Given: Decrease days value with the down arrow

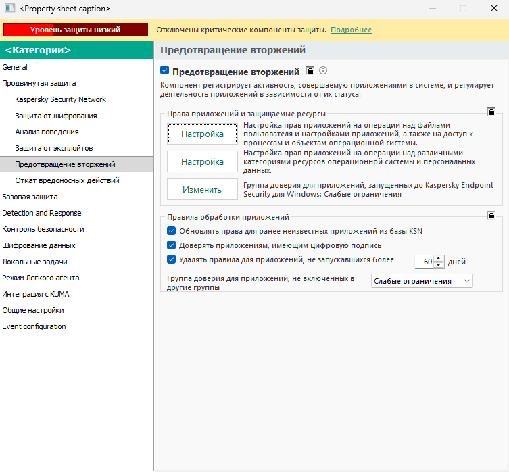Looking at the screenshot, I should 439,265.
